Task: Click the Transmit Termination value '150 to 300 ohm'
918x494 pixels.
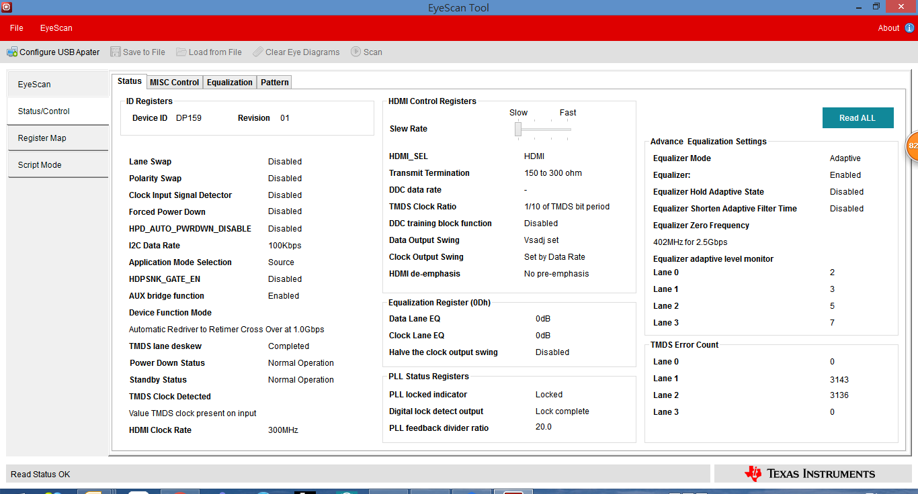Action: tap(553, 173)
